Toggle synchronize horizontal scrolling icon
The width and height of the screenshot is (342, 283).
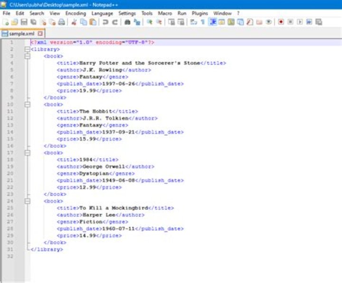[x=181, y=22]
